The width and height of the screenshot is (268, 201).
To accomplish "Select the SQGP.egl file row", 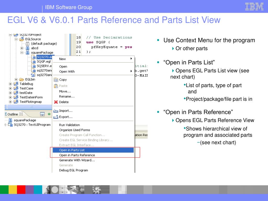I will [44, 61].
